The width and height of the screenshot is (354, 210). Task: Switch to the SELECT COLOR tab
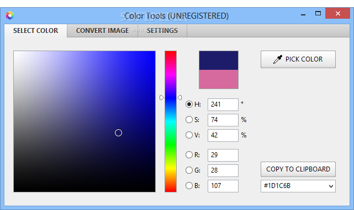tap(36, 31)
